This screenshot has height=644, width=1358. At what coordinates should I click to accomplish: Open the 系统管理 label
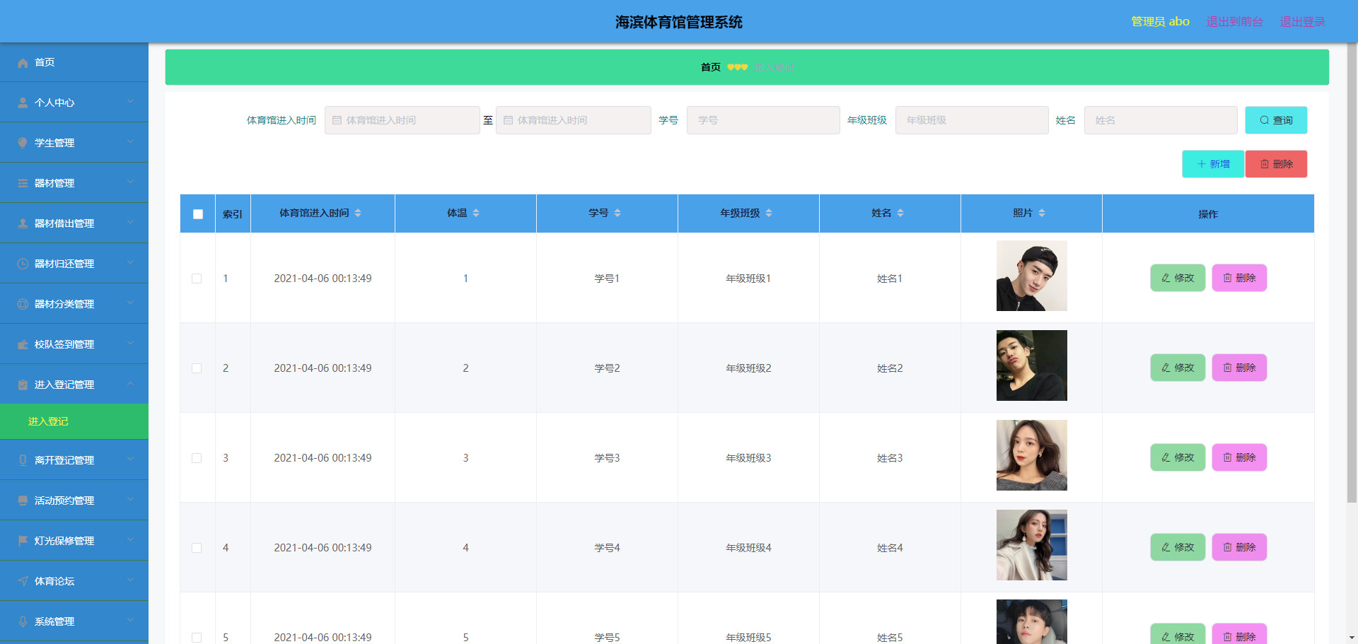[x=54, y=622]
